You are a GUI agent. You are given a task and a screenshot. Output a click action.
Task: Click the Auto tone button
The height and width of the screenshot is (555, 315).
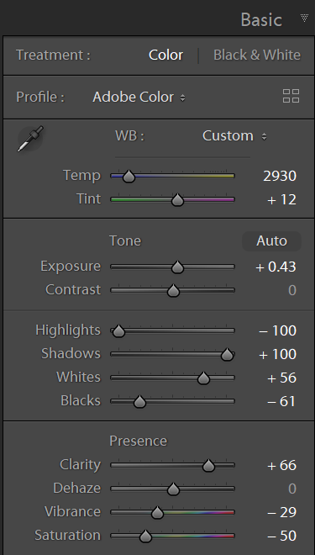(x=271, y=241)
